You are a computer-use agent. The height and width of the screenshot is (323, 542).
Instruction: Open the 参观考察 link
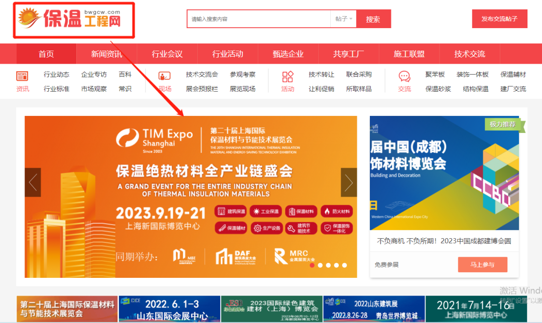coord(243,74)
